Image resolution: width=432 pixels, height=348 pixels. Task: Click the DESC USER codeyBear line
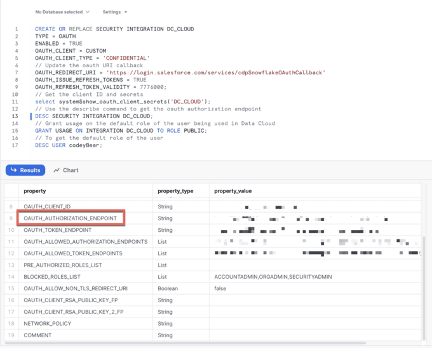pos(69,145)
